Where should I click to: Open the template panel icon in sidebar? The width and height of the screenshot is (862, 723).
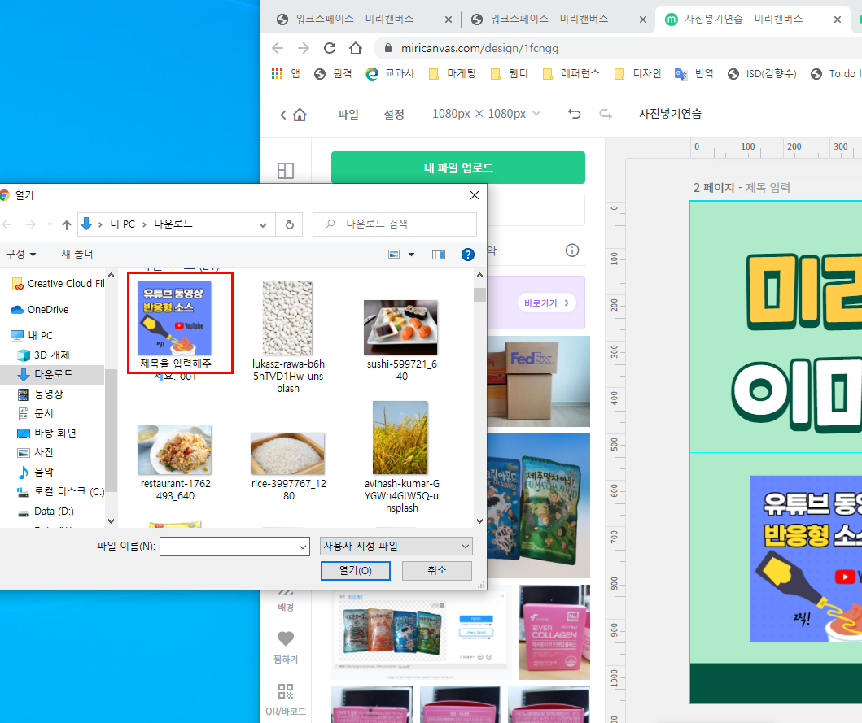point(286,170)
